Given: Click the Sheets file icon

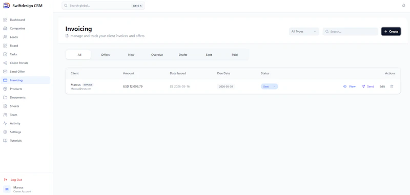Looking at the screenshot, I should pos(5,106).
